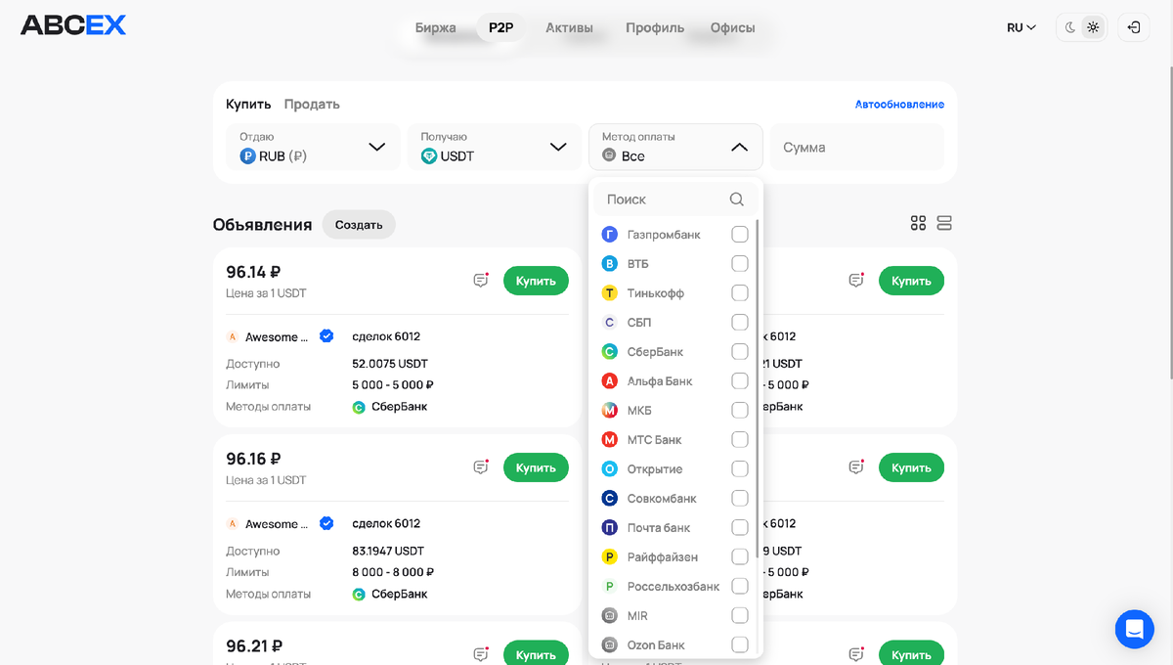Switch to light mode sun icon
1173x665 pixels.
tap(1093, 27)
